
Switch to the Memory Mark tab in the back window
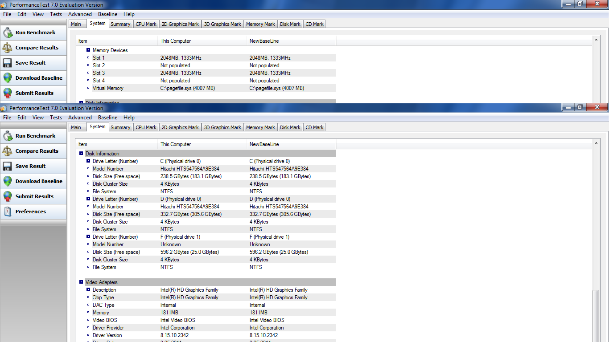pos(260,24)
